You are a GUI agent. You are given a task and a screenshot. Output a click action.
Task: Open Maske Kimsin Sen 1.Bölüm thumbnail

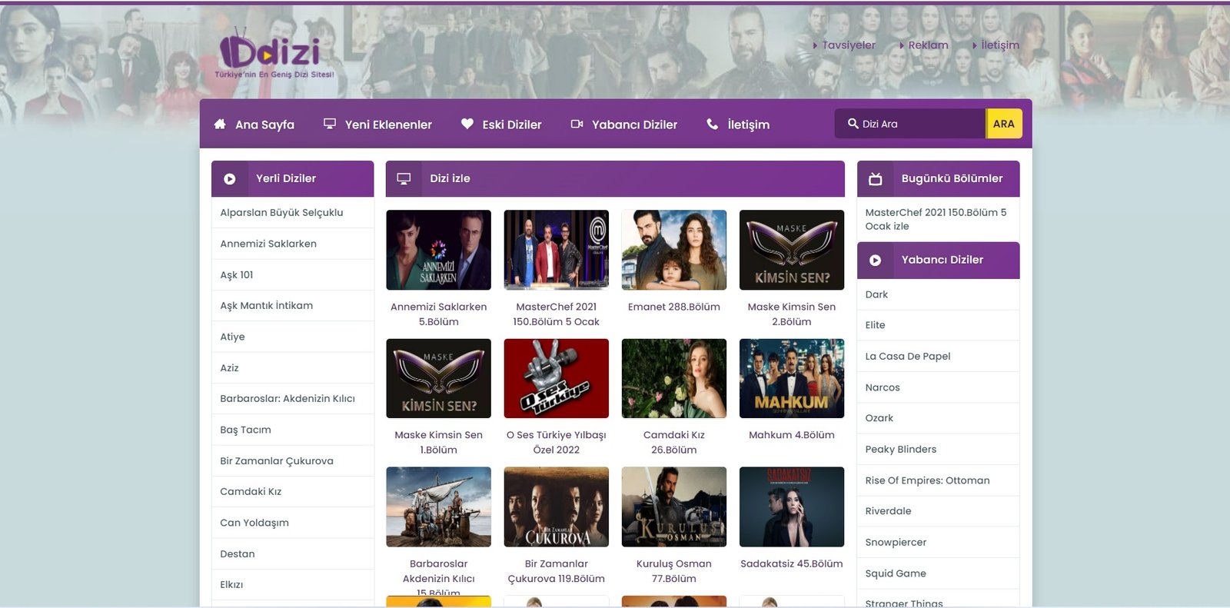[x=438, y=378]
